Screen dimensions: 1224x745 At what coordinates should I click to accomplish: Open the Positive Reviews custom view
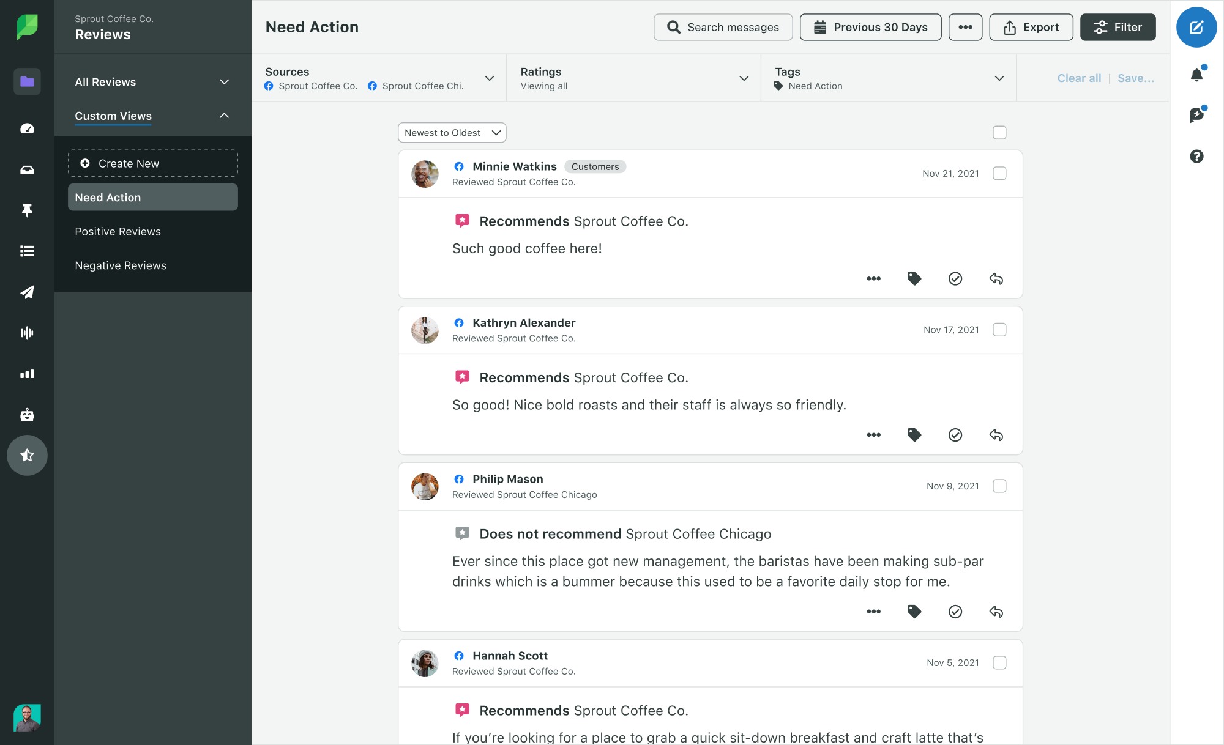(117, 231)
